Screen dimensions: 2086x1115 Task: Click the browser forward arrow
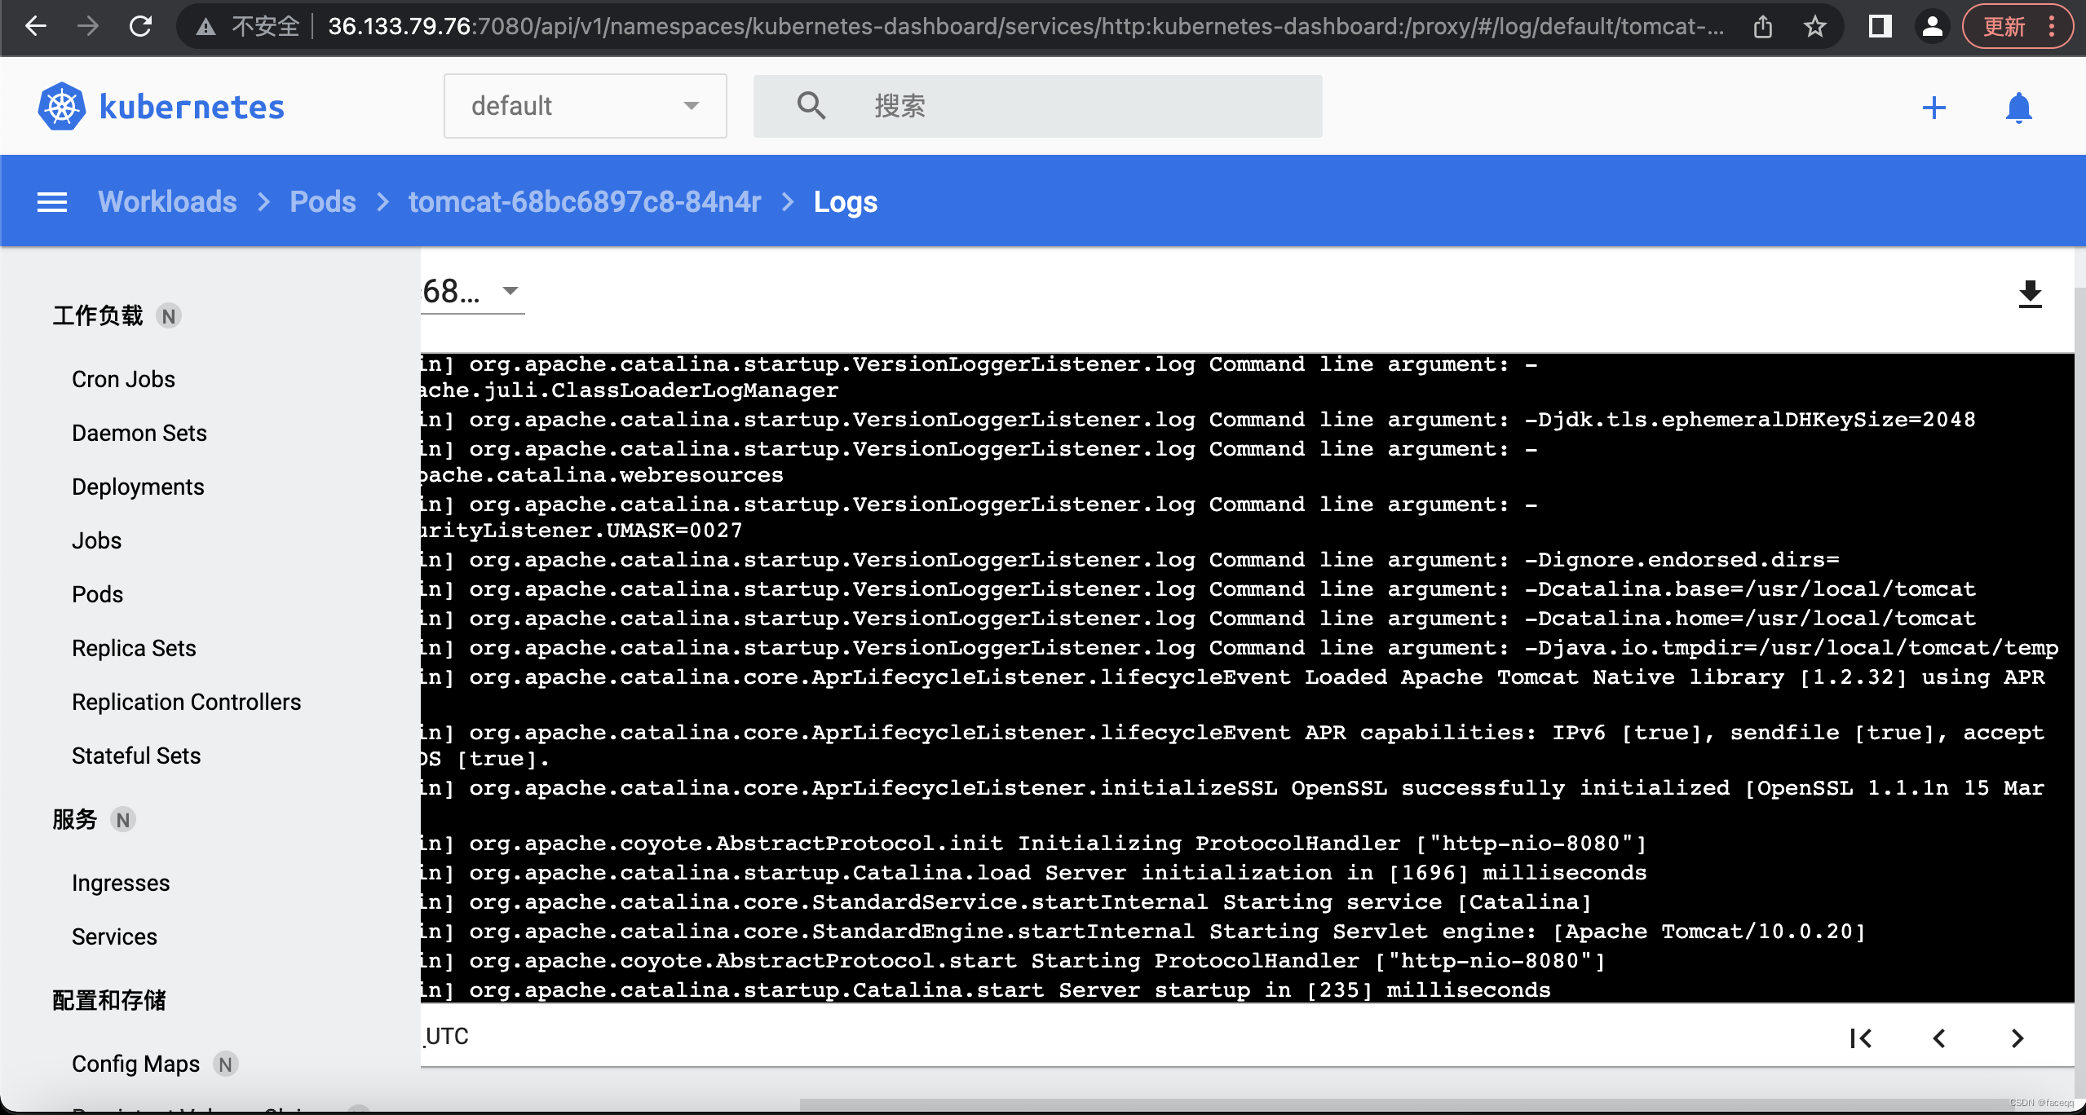tap(88, 26)
